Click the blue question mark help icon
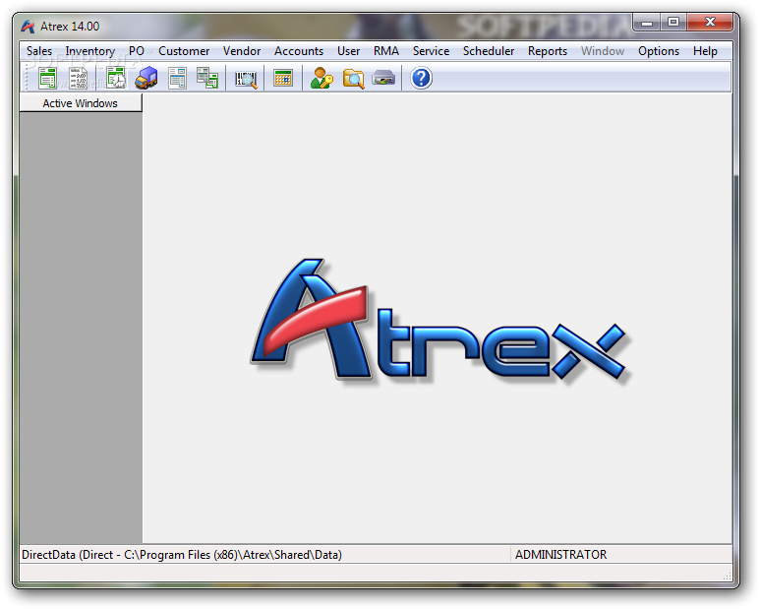 click(421, 78)
